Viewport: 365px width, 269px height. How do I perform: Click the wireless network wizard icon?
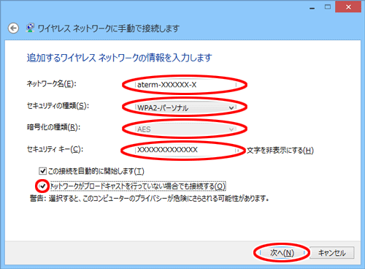point(30,28)
